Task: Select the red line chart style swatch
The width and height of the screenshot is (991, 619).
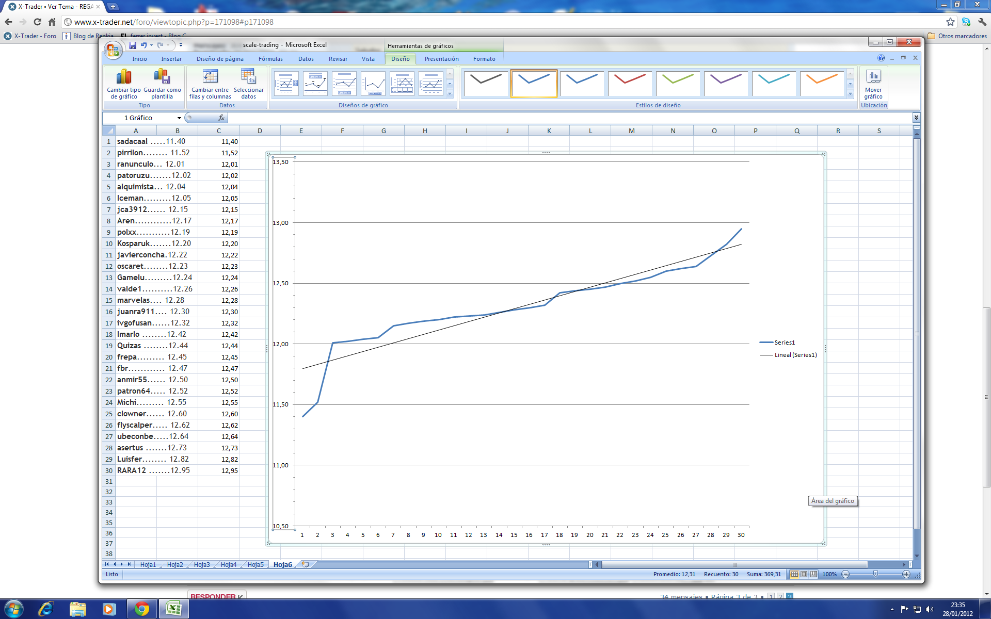Action: click(x=630, y=83)
